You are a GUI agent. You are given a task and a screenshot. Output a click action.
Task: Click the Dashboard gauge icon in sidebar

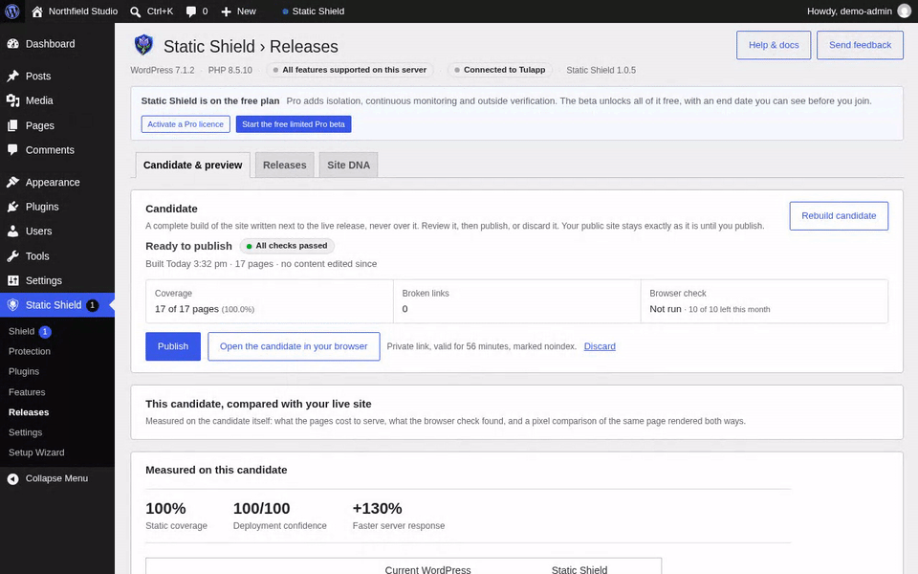pyautogui.click(x=12, y=44)
